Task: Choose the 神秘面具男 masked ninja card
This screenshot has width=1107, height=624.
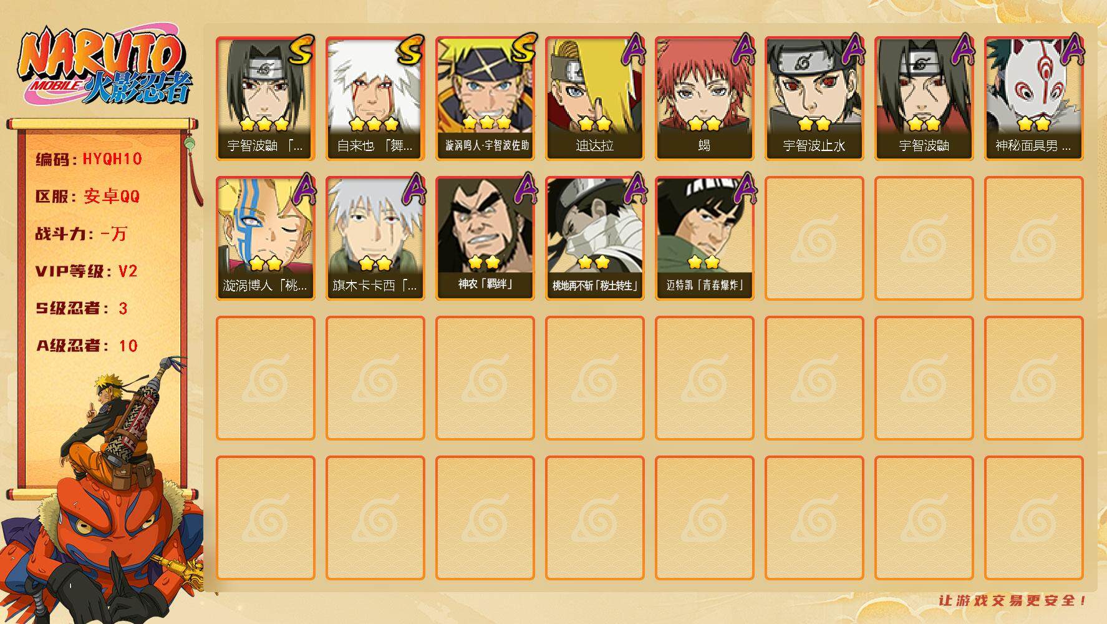Action: coord(1033,99)
